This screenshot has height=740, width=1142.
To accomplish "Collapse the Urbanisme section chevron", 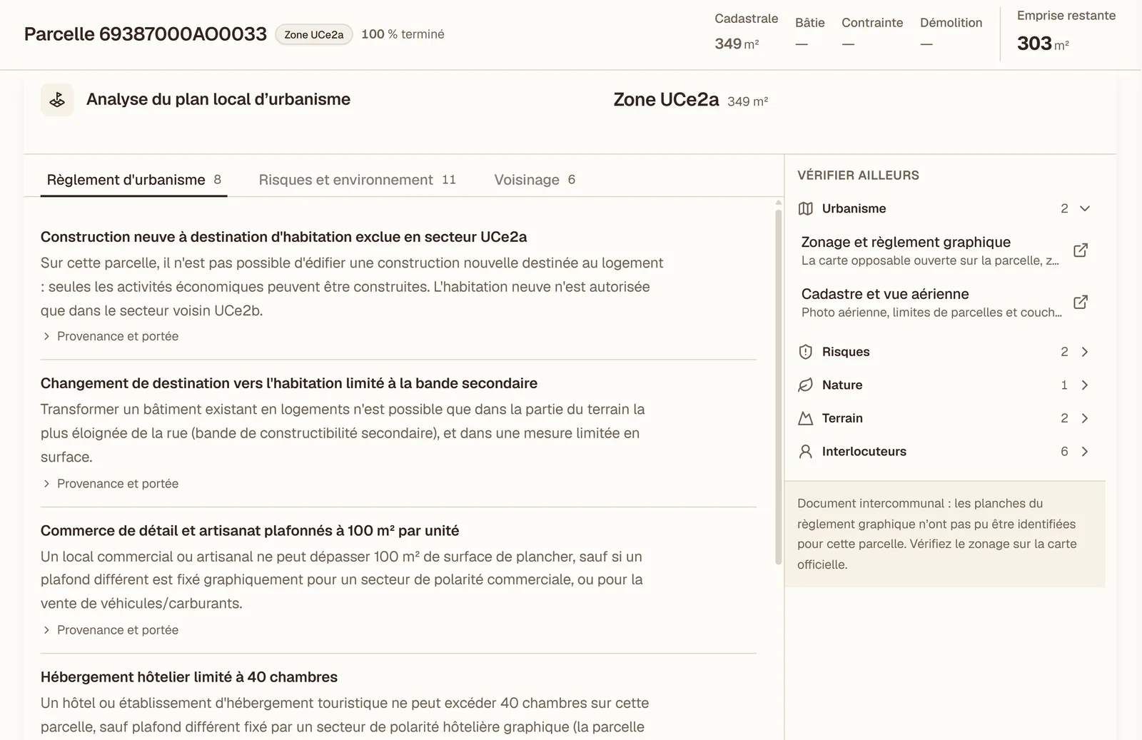I will pos(1085,208).
